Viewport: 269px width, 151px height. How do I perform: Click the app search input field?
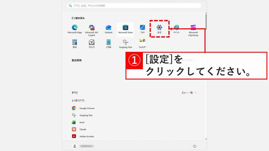coord(134,6)
